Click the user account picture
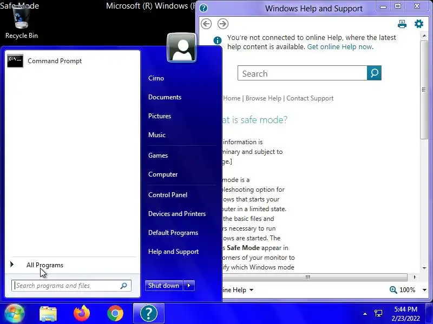This screenshot has height=324, width=433. pos(182,48)
